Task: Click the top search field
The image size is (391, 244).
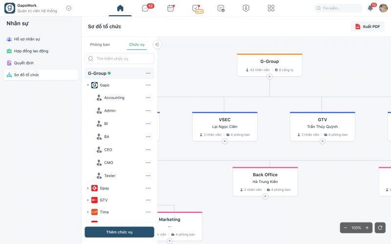Action: point(338,8)
